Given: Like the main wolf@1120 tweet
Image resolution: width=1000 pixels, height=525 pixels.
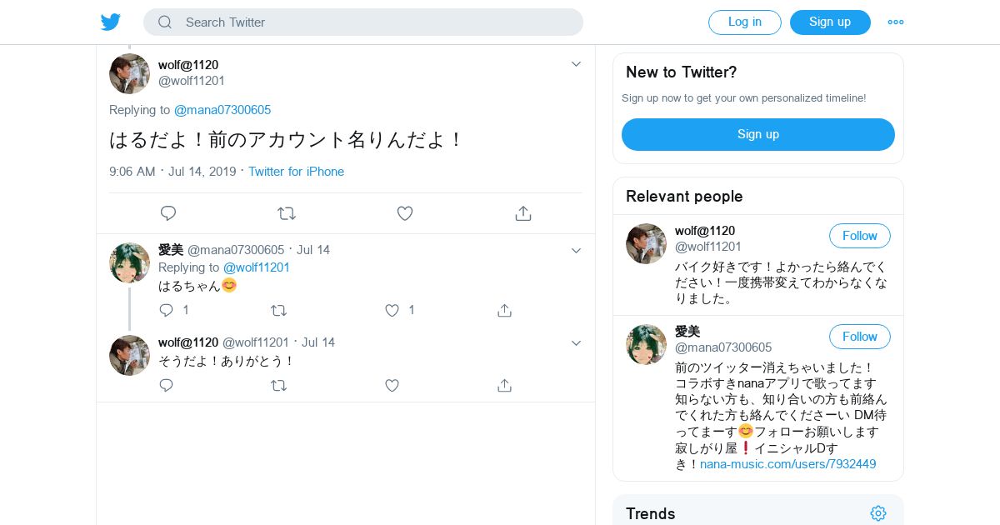Looking at the screenshot, I should click(x=405, y=213).
